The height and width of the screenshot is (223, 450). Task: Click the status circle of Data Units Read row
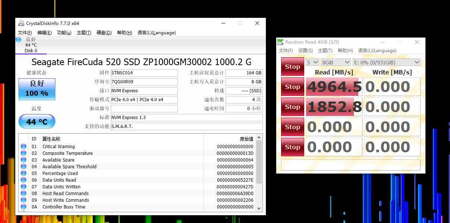(x=23, y=180)
